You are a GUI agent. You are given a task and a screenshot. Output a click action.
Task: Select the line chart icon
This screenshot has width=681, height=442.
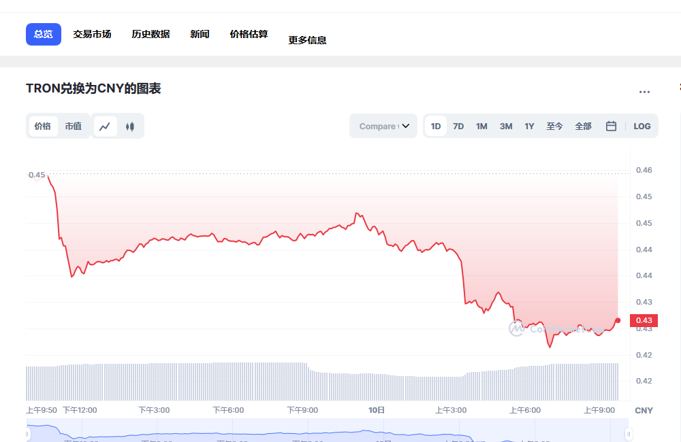pos(105,126)
